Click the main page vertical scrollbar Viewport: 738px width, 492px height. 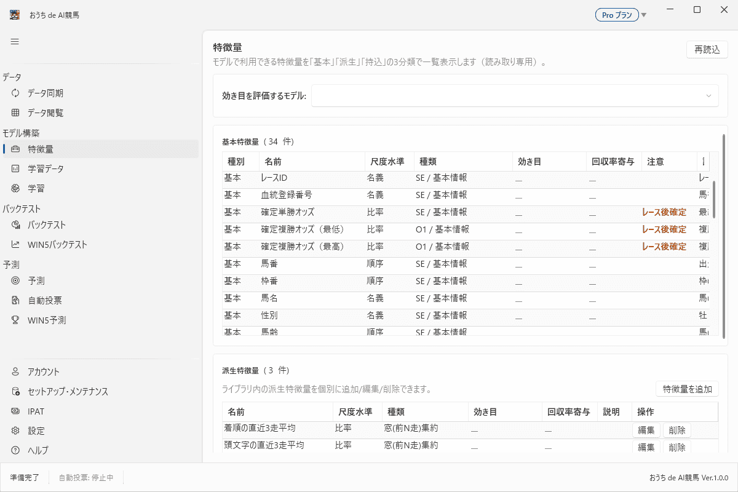tap(724, 236)
